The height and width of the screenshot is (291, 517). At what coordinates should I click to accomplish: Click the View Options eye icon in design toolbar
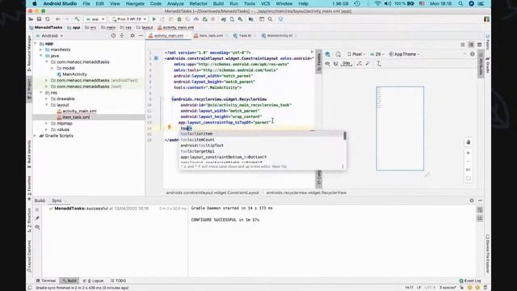[x=327, y=63]
